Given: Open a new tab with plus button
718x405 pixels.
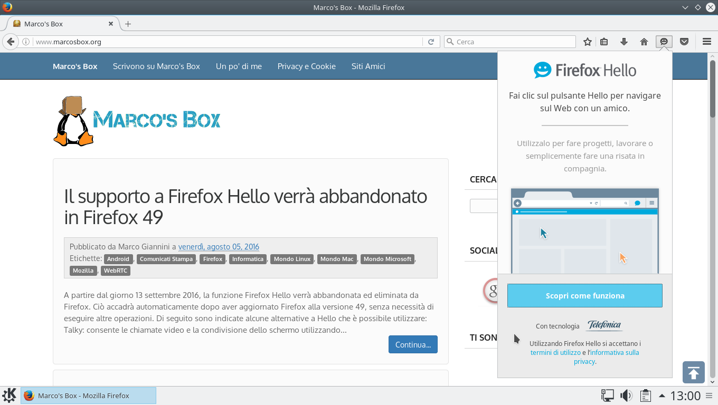Looking at the screenshot, I should point(128,24).
